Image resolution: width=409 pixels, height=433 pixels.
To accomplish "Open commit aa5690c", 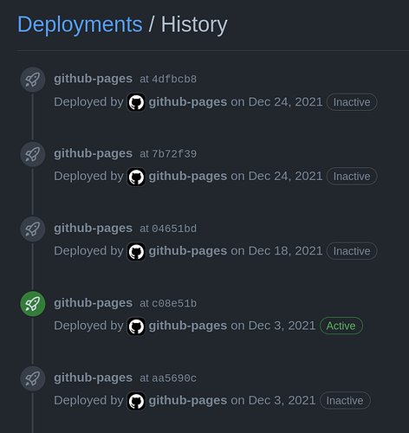I will (174, 378).
